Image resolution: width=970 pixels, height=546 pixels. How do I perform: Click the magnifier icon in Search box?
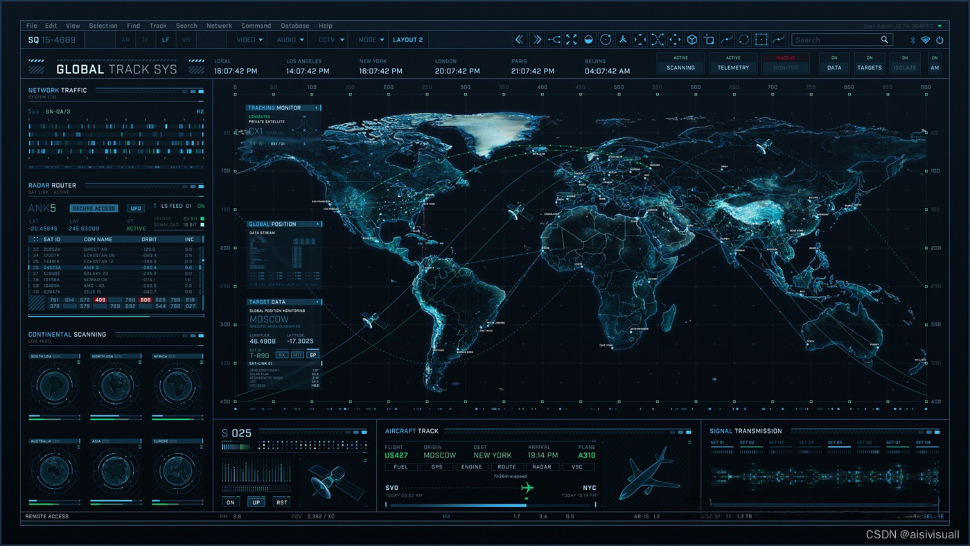[x=885, y=39]
